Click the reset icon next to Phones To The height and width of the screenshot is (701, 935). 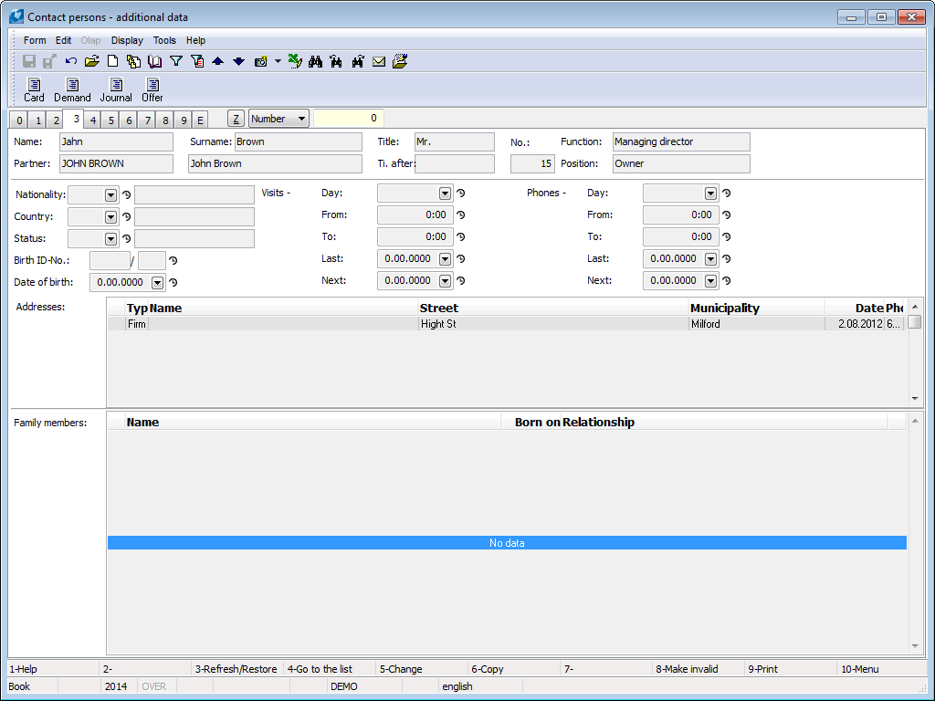coord(726,236)
